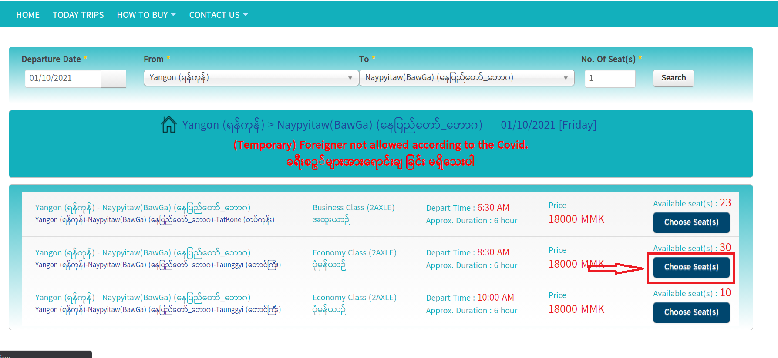Open the 10:00 AM Yangon - Naypyitaw route link
Screen dimensions: 778x358
143,298
